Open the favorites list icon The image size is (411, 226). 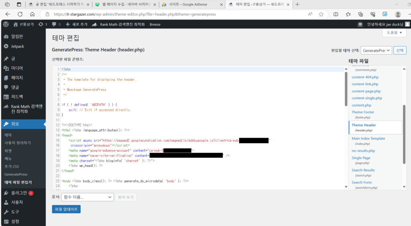[x=348, y=14]
